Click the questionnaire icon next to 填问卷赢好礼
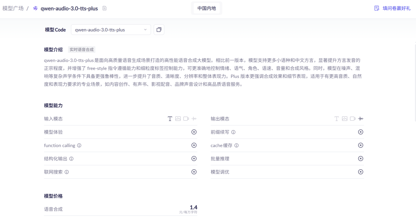 click(377, 8)
